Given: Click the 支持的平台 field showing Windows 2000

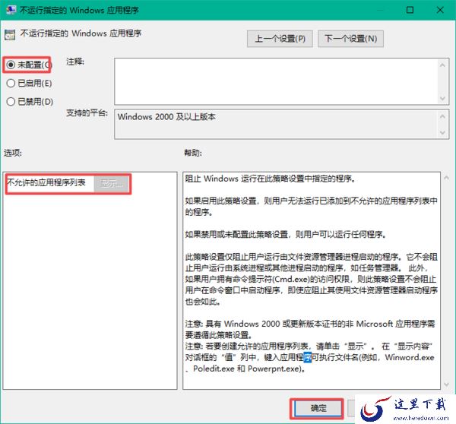Looking at the screenshot, I should pyautogui.click(x=277, y=124).
